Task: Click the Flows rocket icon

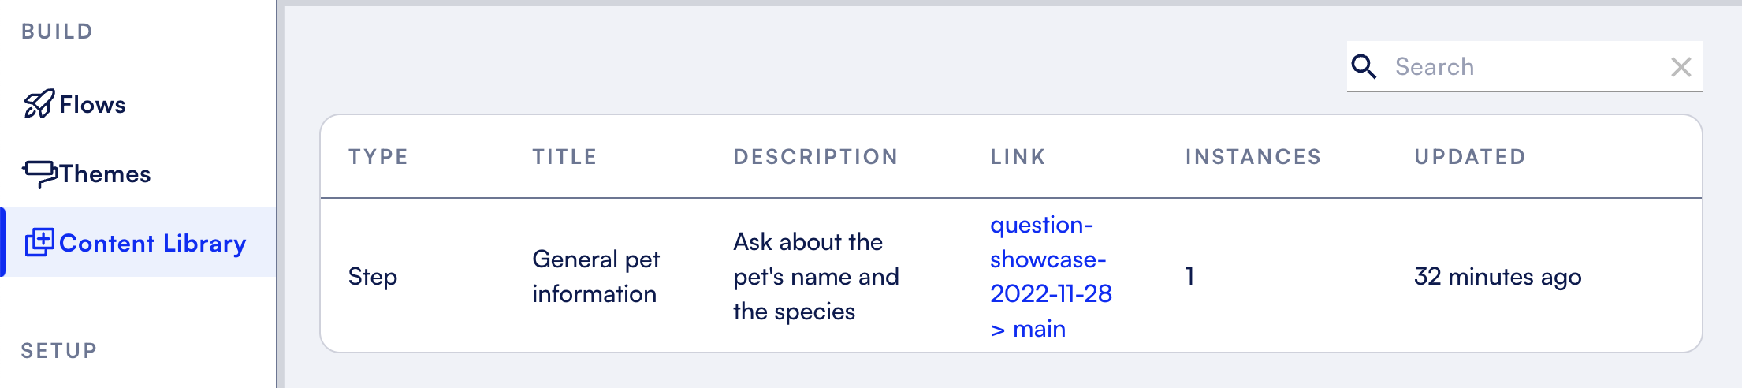Action: (x=39, y=104)
